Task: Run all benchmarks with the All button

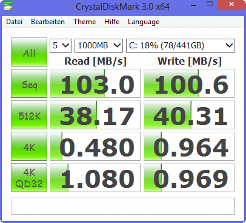Action: click(x=29, y=52)
